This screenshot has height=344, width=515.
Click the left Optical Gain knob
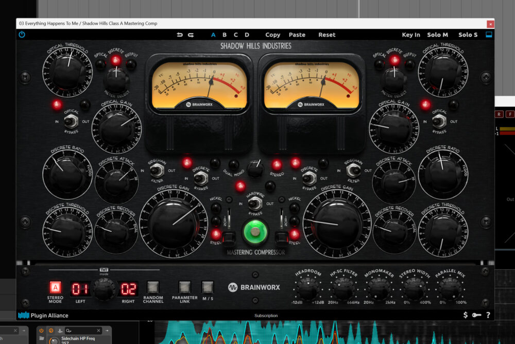pos(116,128)
